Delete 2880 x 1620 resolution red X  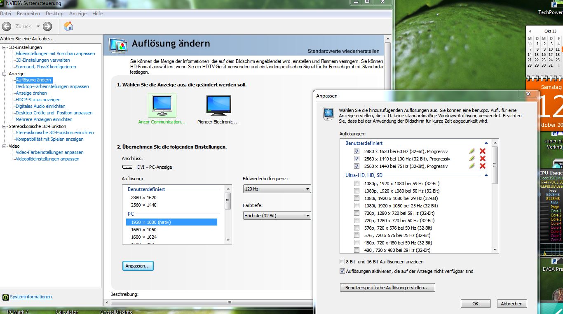pyautogui.click(x=483, y=151)
